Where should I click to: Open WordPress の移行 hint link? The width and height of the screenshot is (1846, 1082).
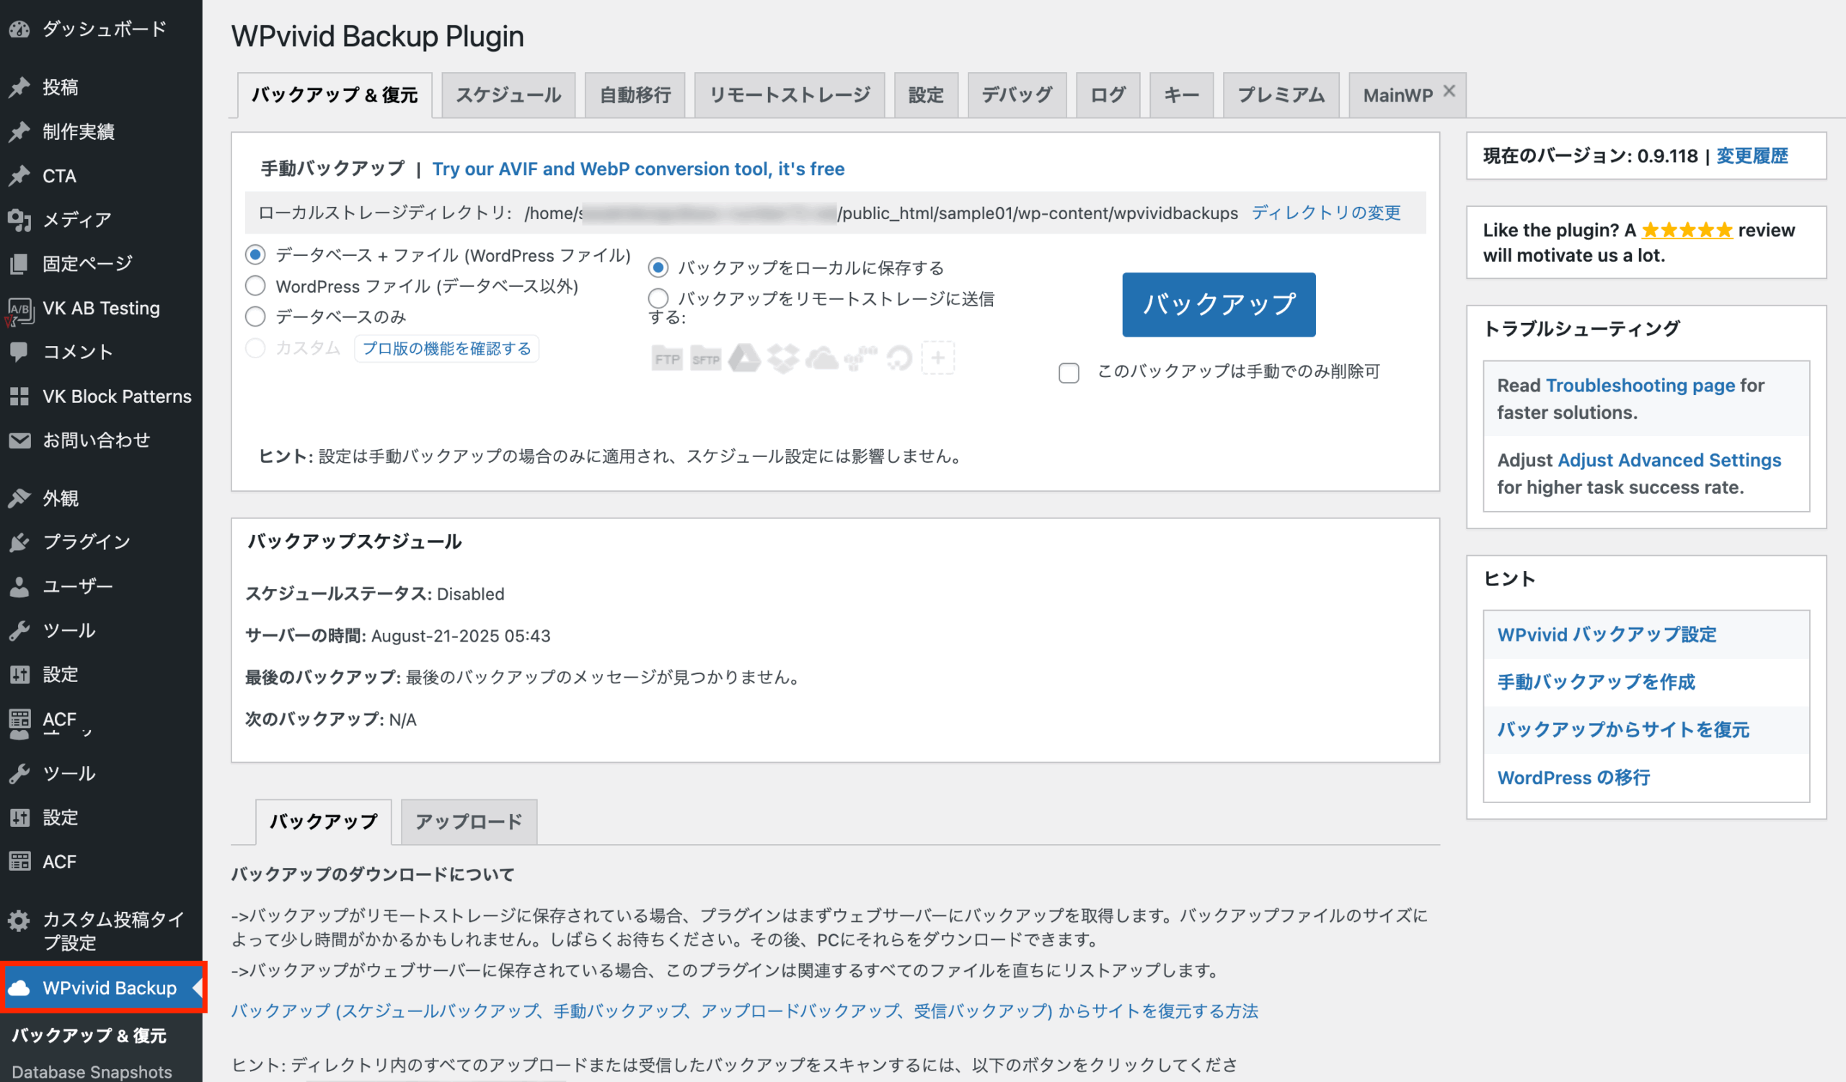click(1573, 778)
